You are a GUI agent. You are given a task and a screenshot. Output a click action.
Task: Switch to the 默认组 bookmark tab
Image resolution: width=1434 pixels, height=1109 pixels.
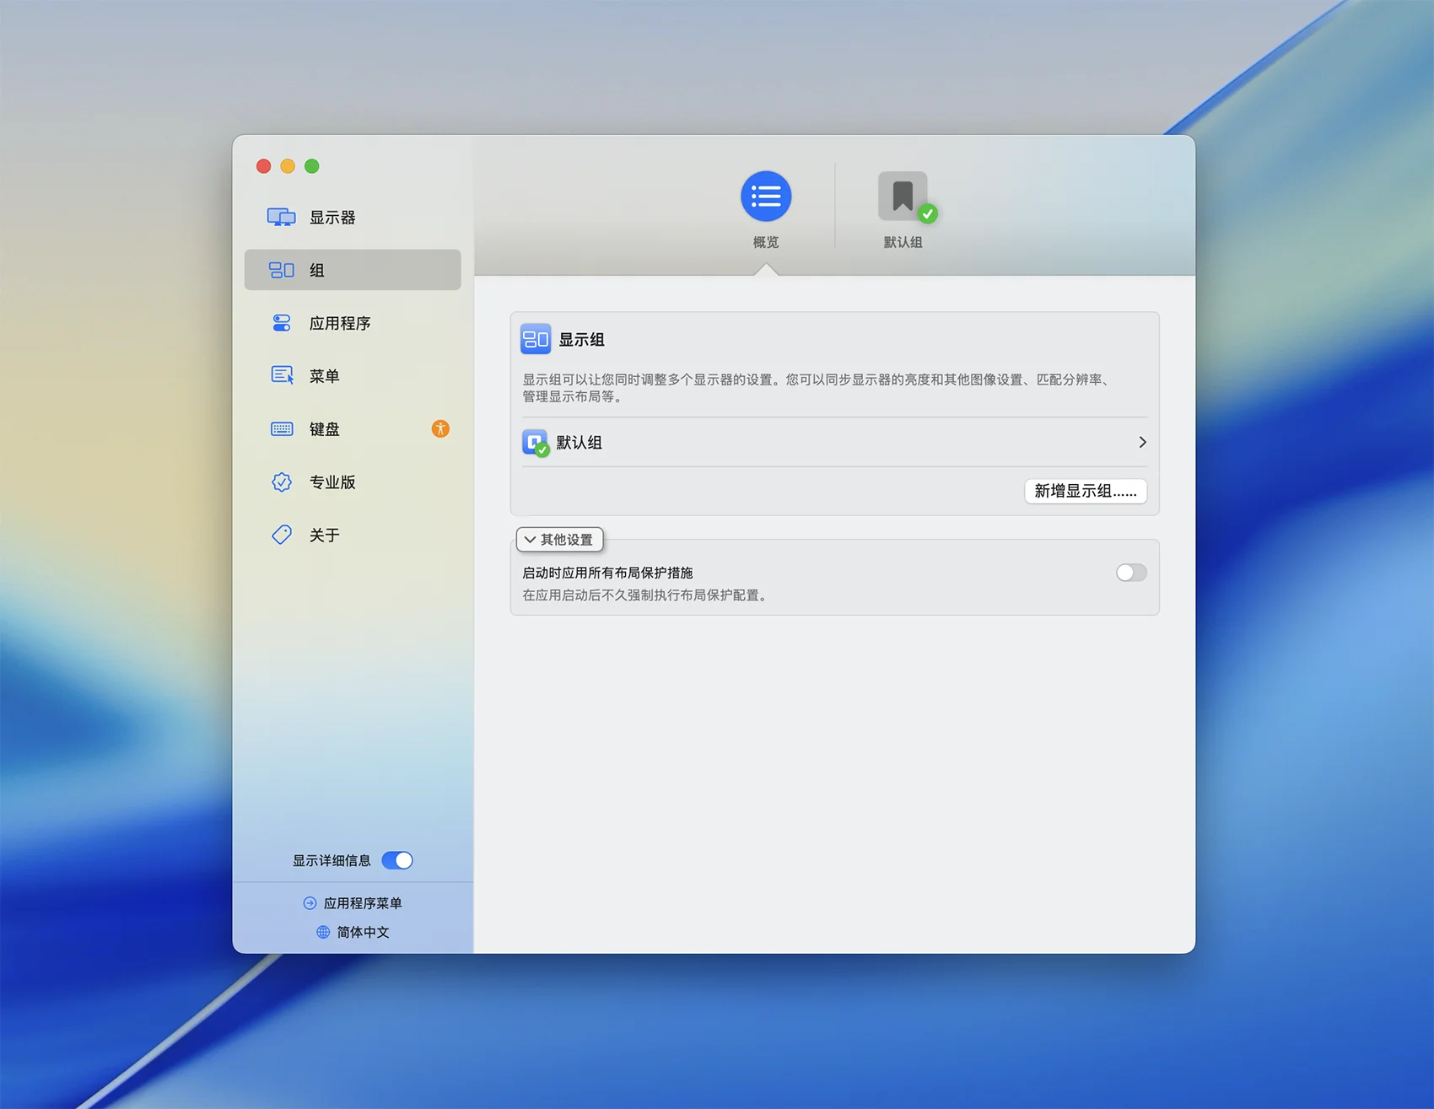[x=903, y=197]
